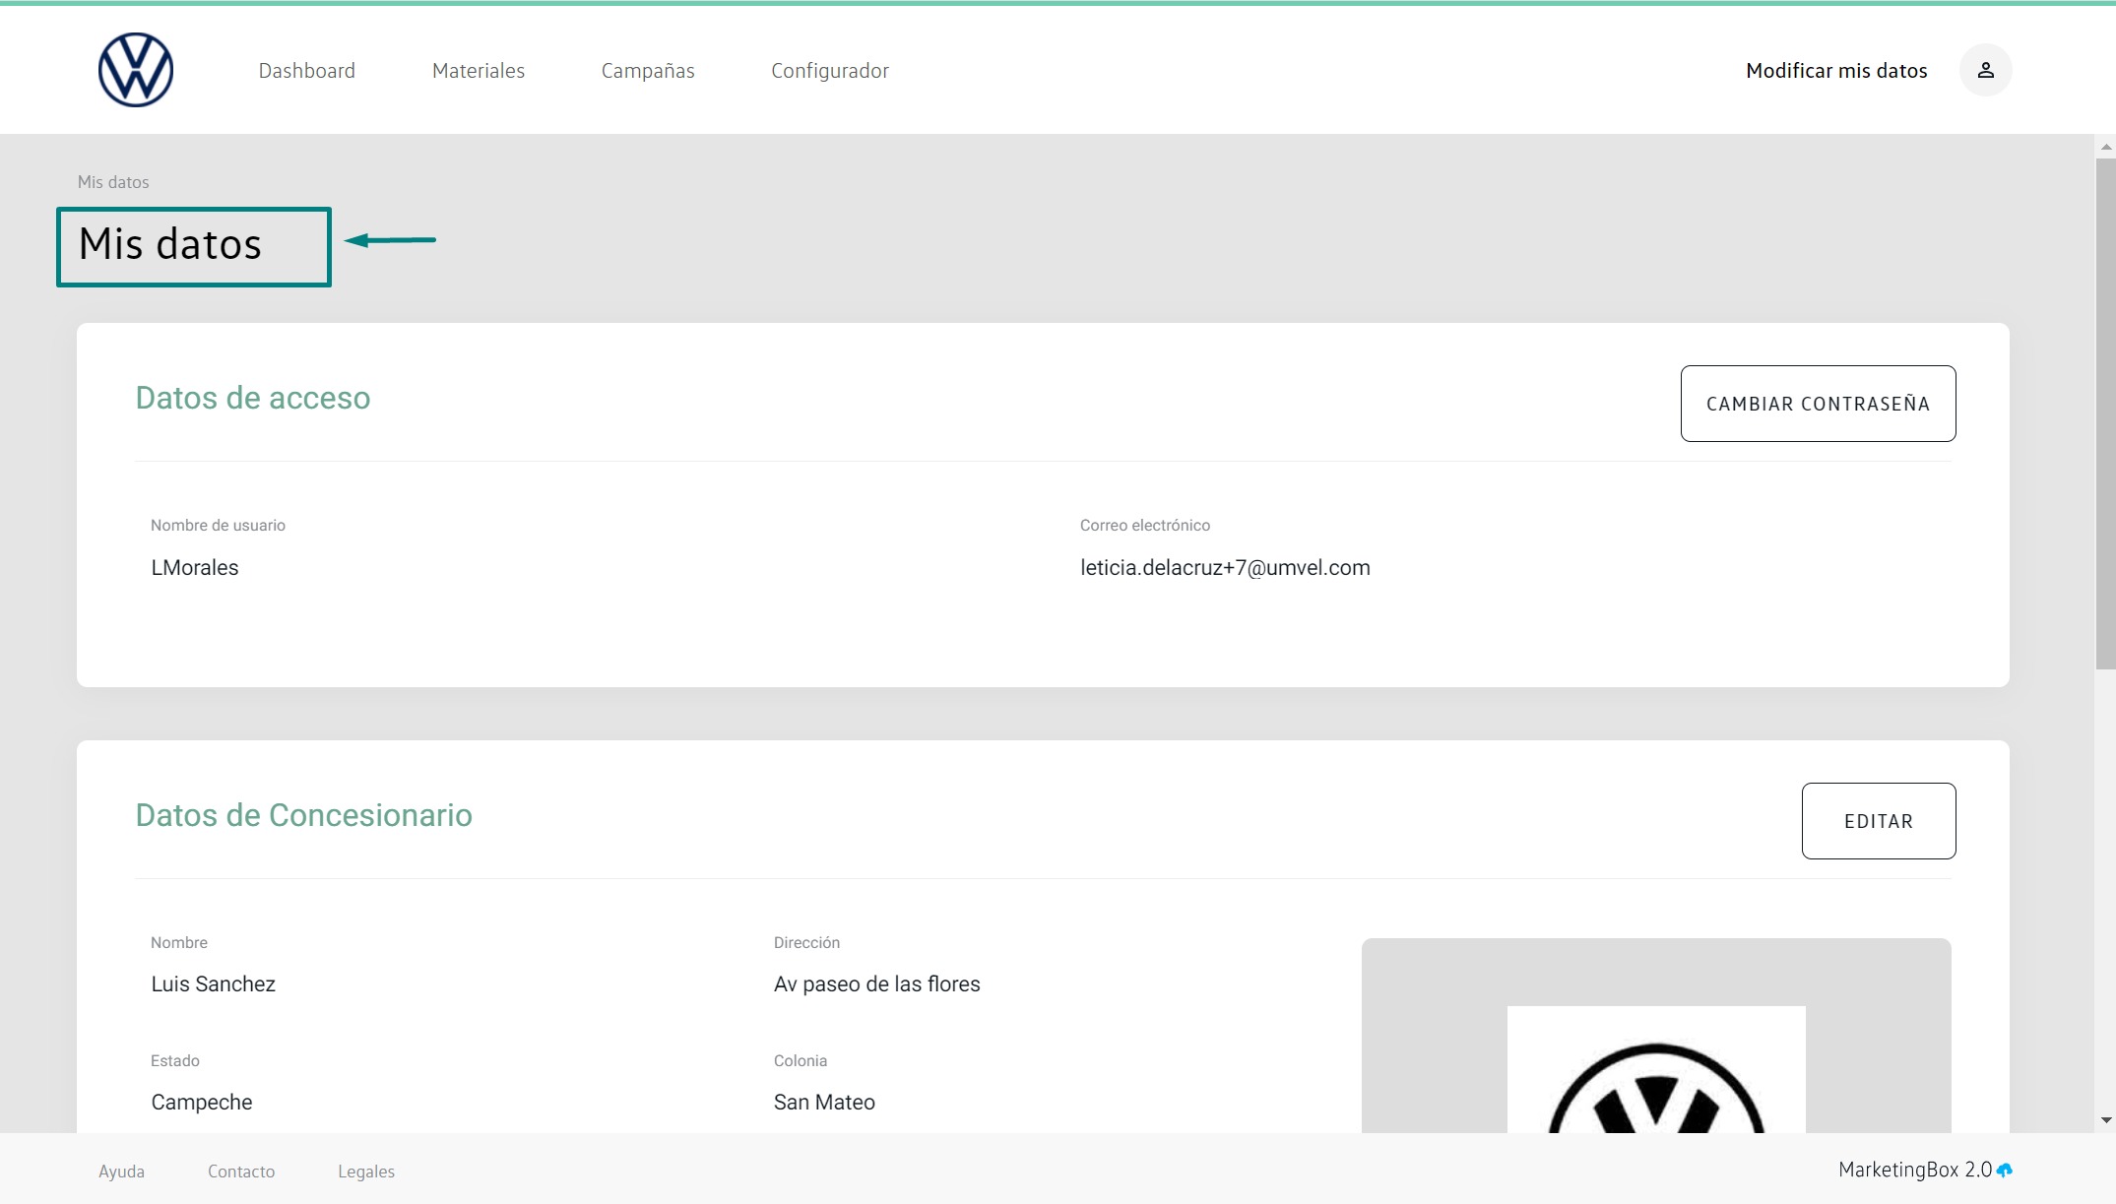Click the Volkswagen logo in the header

tap(136, 70)
